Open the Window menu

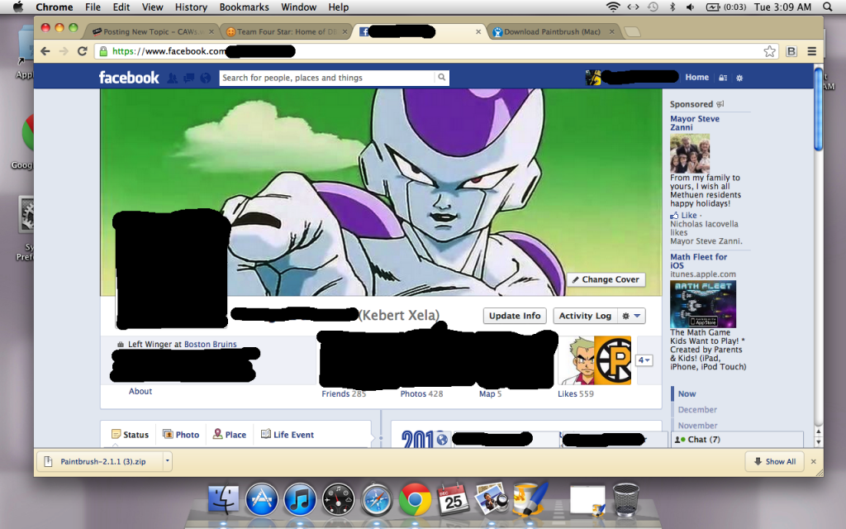(298, 7)
